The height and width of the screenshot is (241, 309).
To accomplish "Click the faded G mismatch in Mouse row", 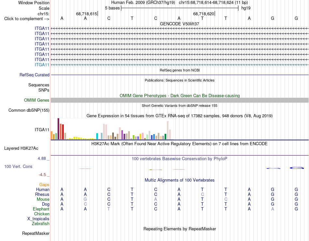I will pyautogui.click(x=85, y=199).
